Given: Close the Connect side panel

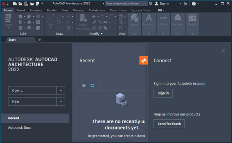Looking at the screenshot, I should pyautogui.click(x=223, y=51).
